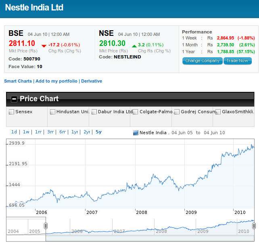This screenshot has height=245, width=259.
Task: Check the Dabur India Ltd checkbox
Action: coord(94,112)
